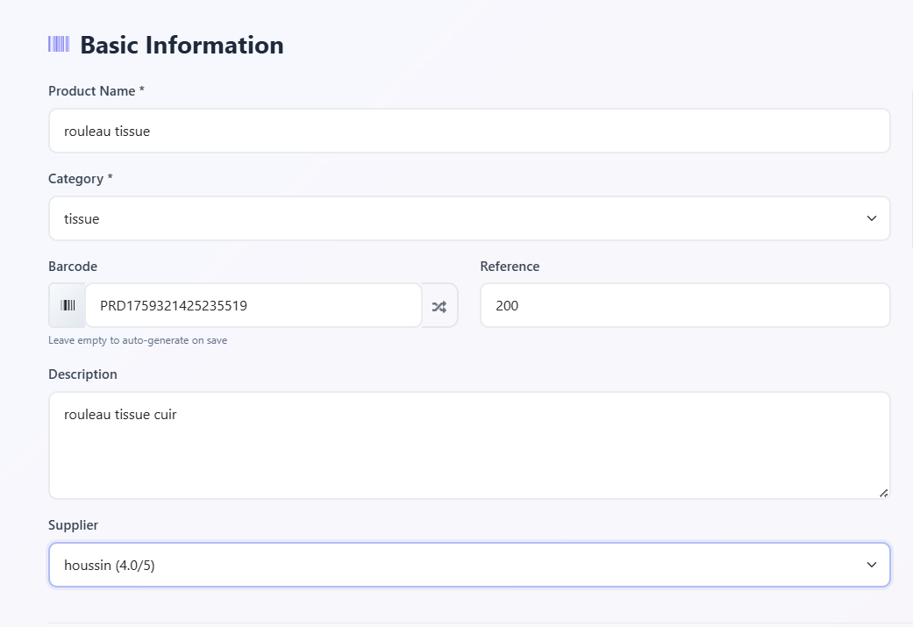Screen dimensions: 913x627
Task: Click the 'Leave empty to auto-generate on save' hint
Action: (138, 340)
